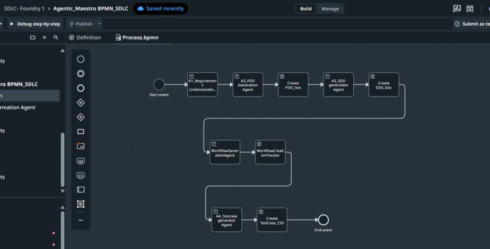Screen dimensions: 490x249
Task: Click gear icon on Create PDD_Doc task
Action: (282, 77)
